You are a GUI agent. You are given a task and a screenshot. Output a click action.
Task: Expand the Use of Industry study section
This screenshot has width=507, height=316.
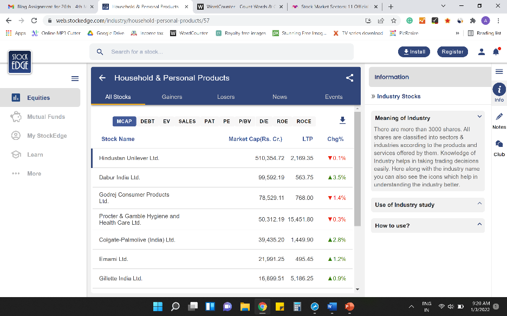479,204
